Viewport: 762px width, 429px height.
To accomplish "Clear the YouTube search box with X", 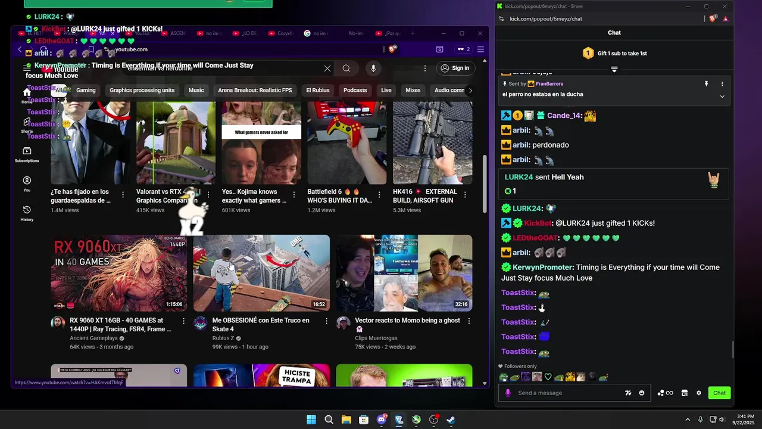I will (327, 69).
